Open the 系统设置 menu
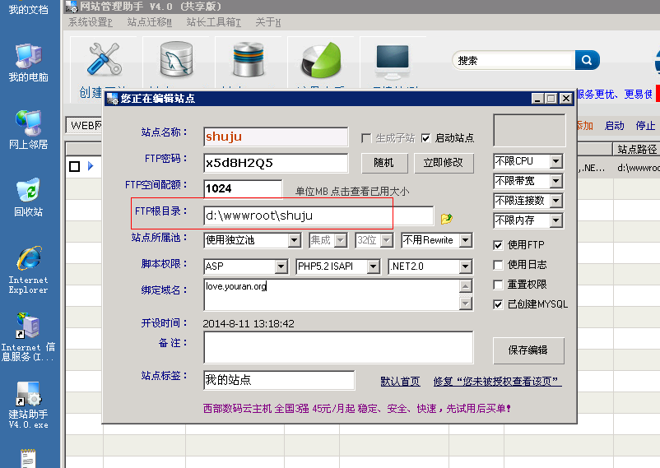660x468 pixels. pos(91,22)
